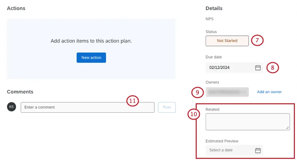297x161 pixels.
Task: Expand the blurred Owners dropdown
Action: pyautogui.click(x=227, y=92)
